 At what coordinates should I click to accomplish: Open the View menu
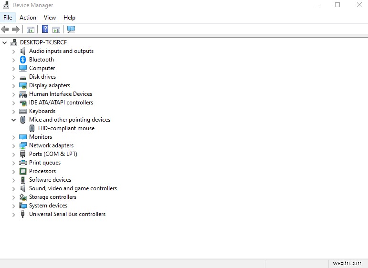click(x=50, y=18)
